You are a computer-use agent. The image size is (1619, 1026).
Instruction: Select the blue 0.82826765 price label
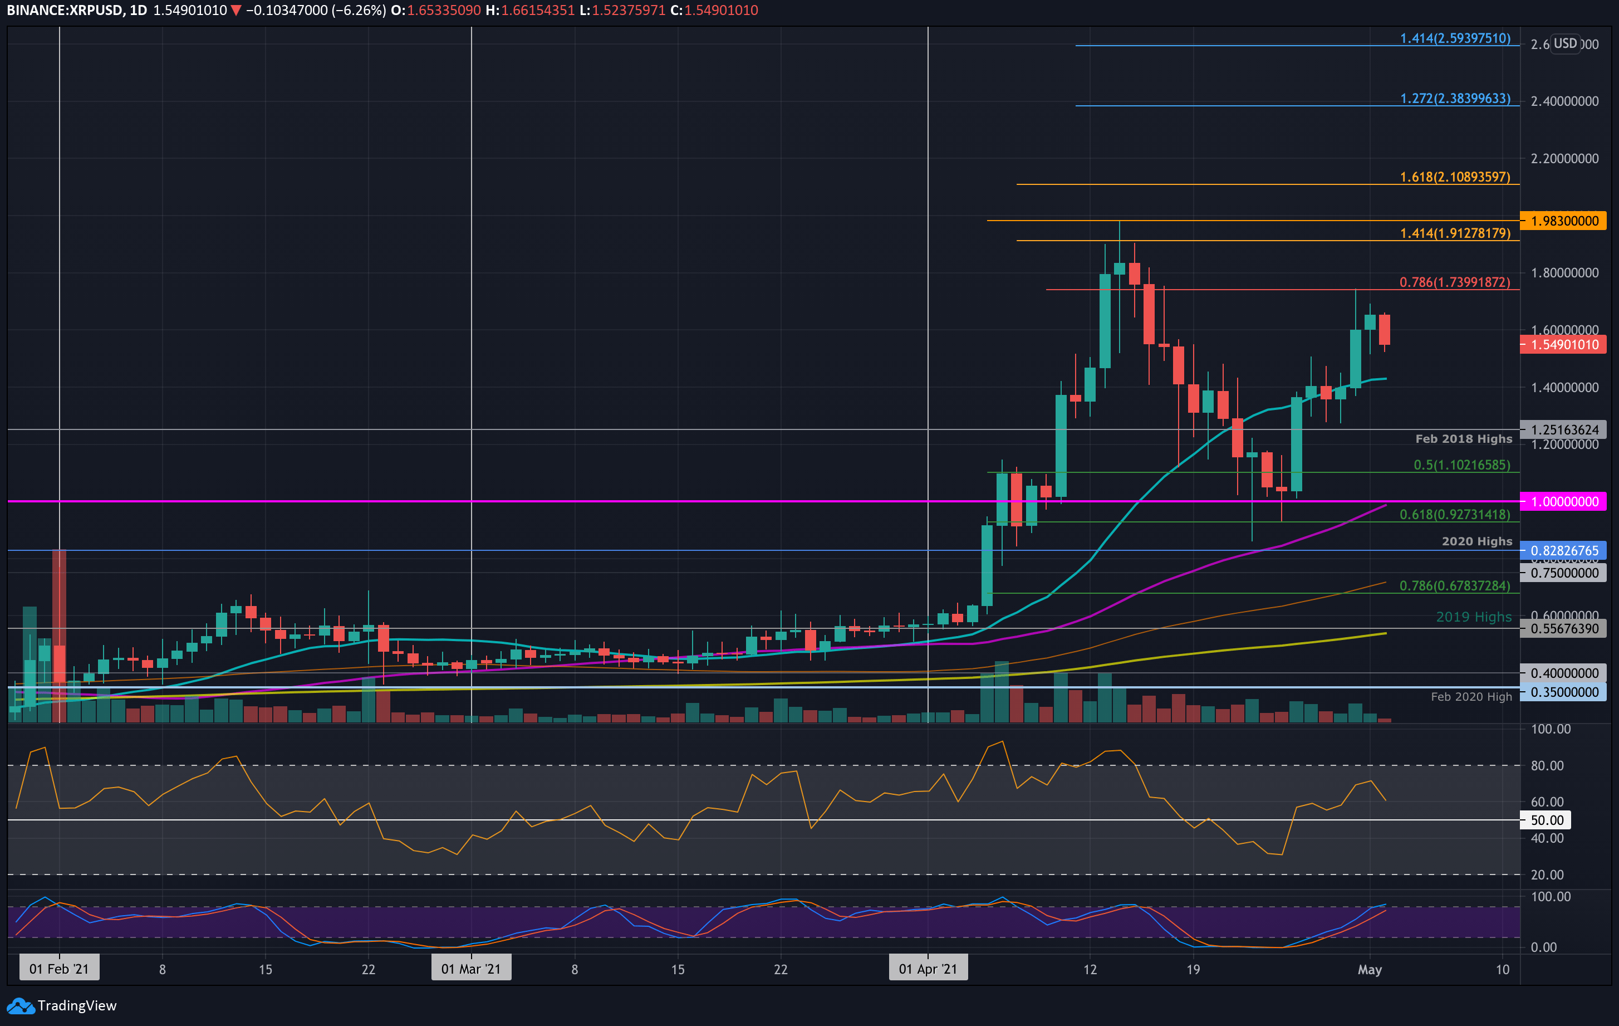point(1563,550)
